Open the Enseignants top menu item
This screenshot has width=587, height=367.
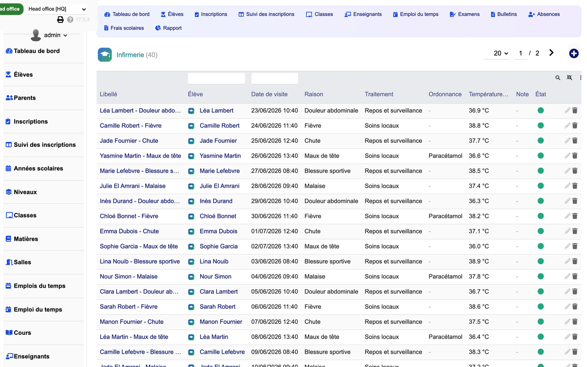363,14
